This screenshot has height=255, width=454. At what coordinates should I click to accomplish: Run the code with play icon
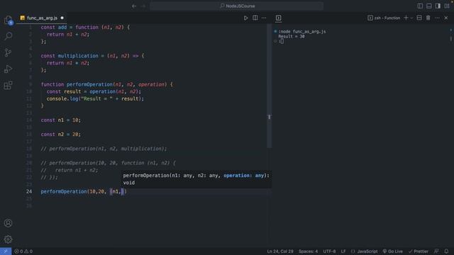click(246, 18)
